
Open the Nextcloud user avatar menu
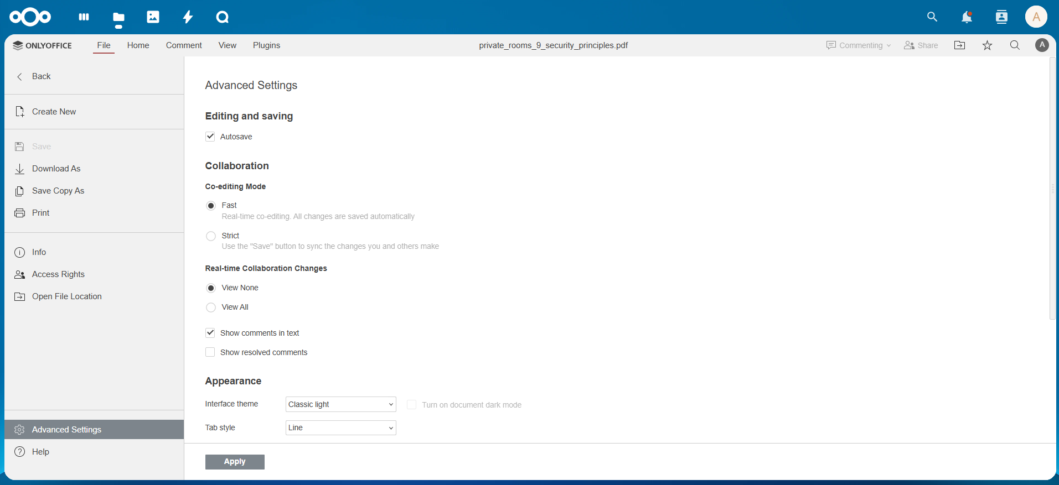(1036, 17)
